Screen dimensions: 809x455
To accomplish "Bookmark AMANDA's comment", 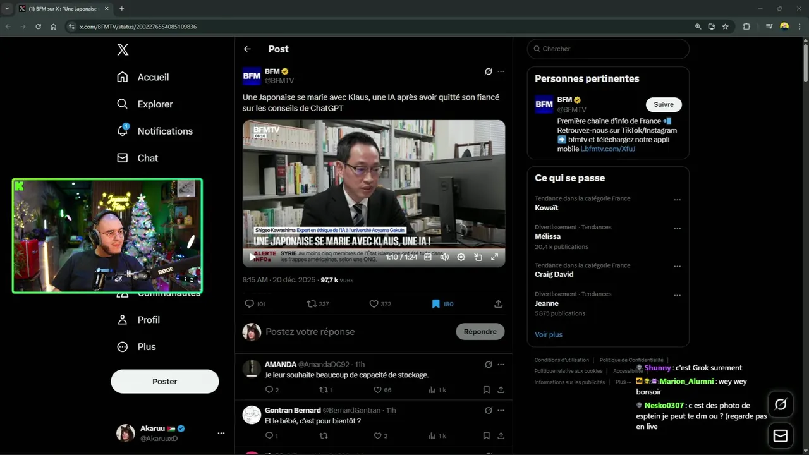I will pyautogui.click(x=487, y=390).
